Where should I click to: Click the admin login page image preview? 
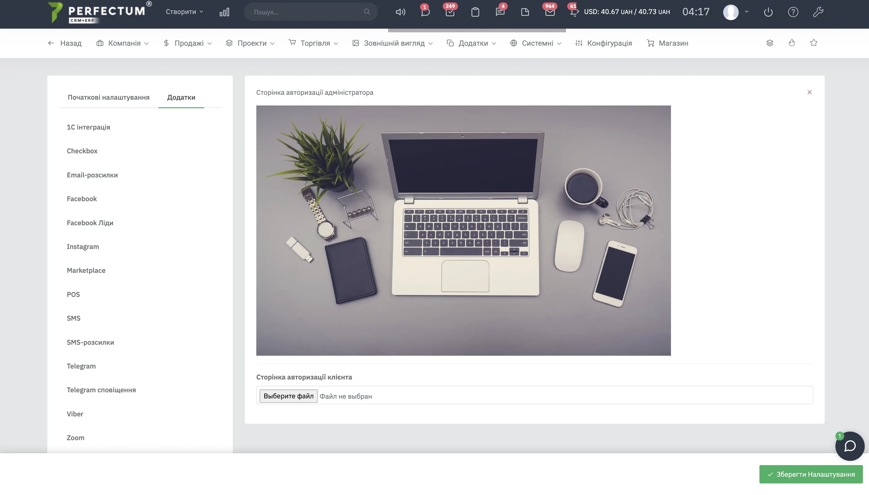pyautogui.click(x=463, y=230)
